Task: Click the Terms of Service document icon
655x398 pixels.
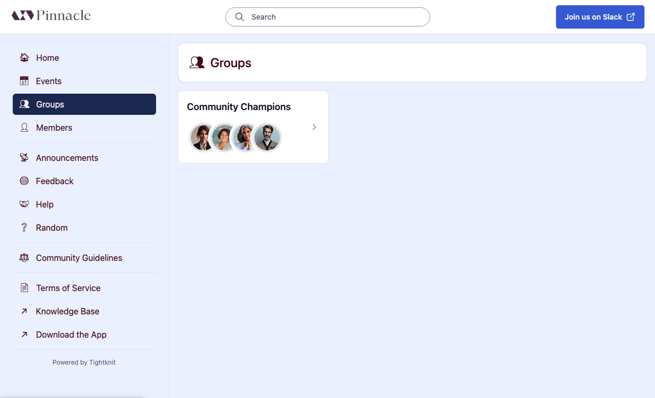Action: pyautogui.click(x=24, y=287)
